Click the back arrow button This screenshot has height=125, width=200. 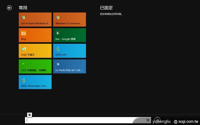pyautogui.click(x=9, y=8)
